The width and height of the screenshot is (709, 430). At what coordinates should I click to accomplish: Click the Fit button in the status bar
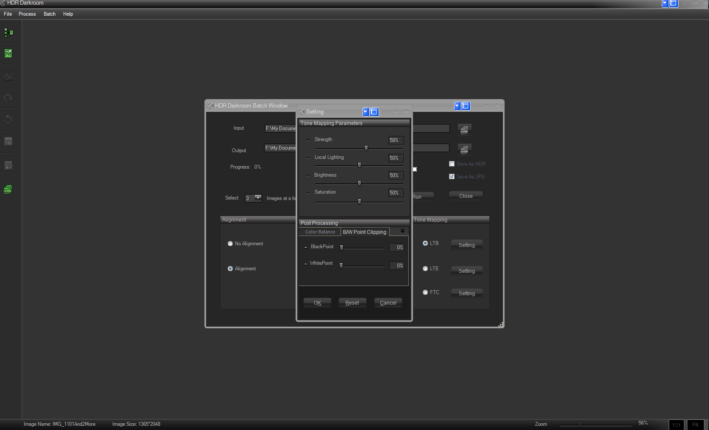(x=695, y=424)
